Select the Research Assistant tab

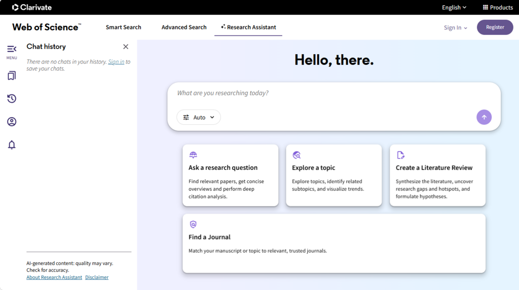coord(248,27)
